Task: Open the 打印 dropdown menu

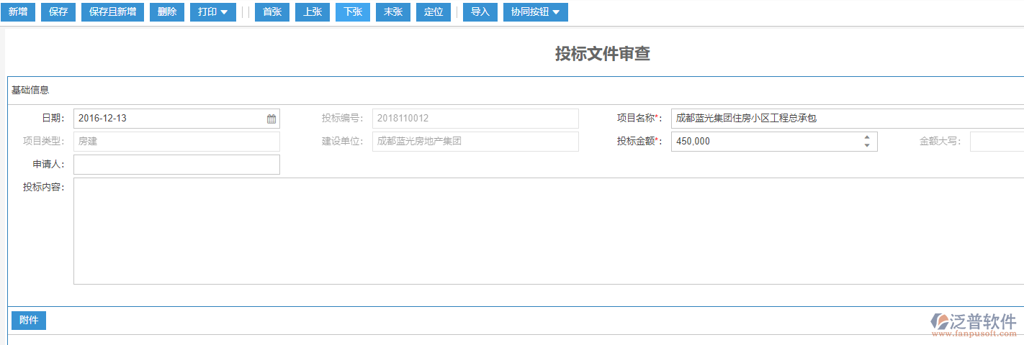Action: (x=213, y=12)
